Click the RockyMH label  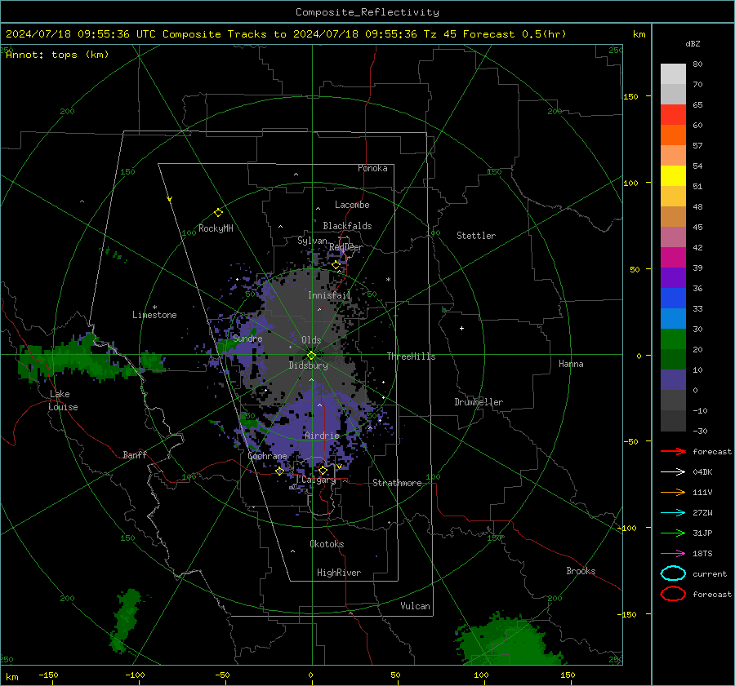[216, 228]
